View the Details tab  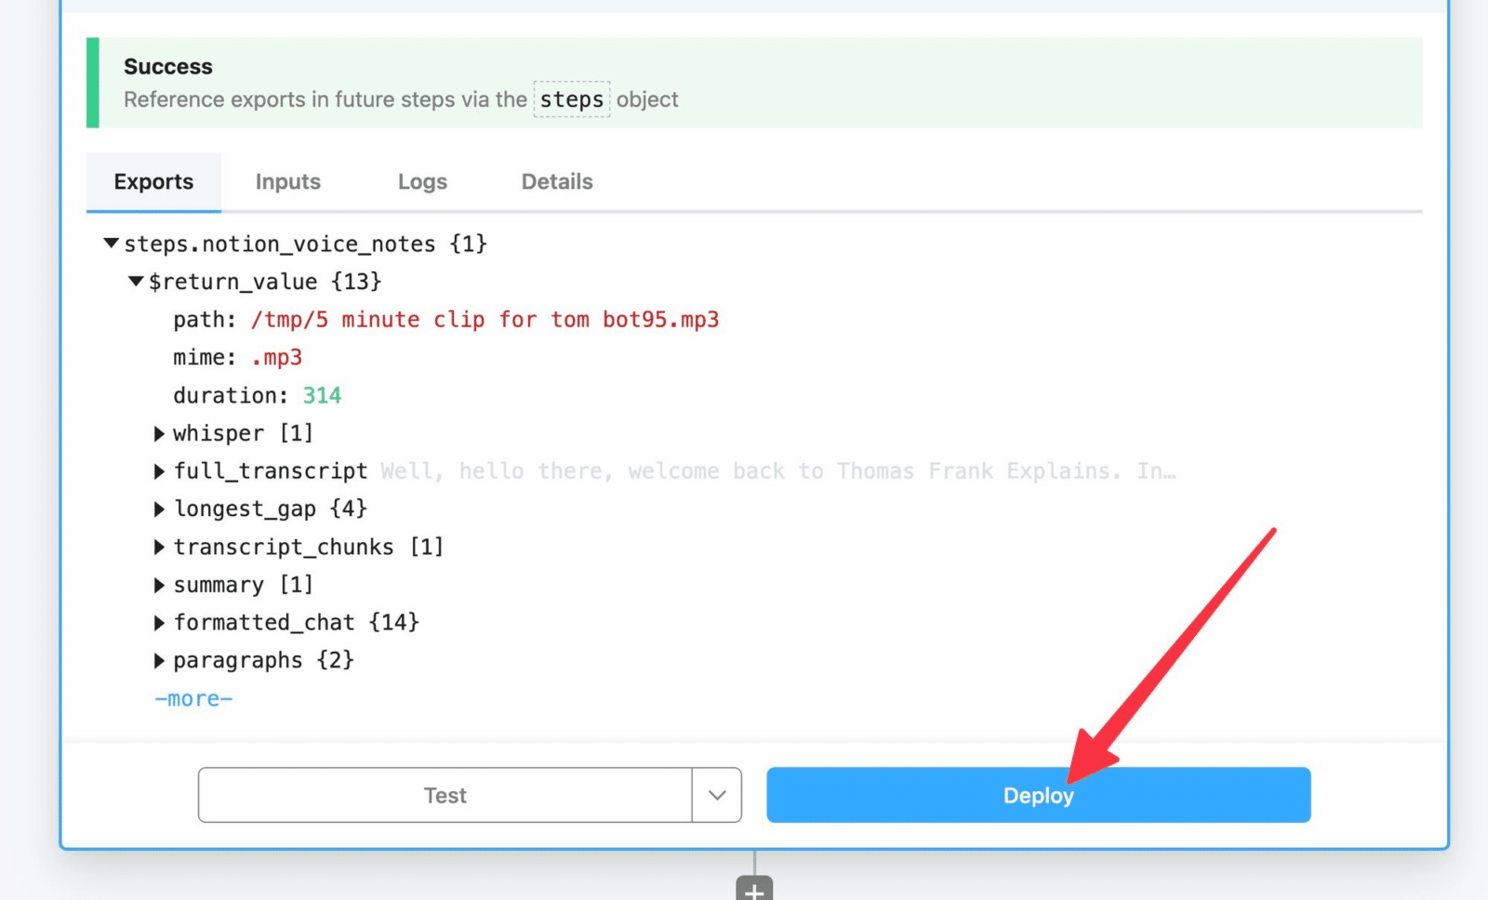tap(556, 181)
